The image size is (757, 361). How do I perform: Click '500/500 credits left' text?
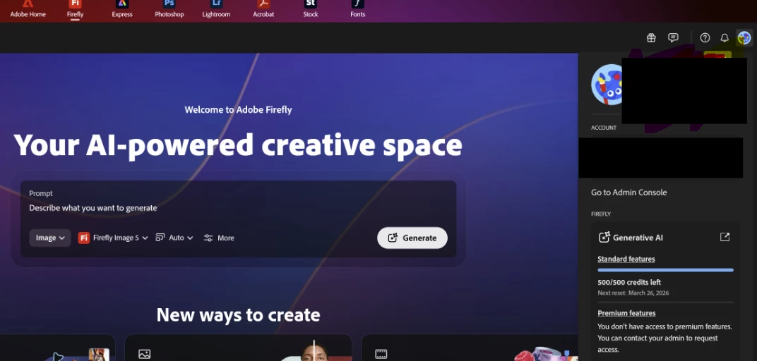(x=629, y=283)
